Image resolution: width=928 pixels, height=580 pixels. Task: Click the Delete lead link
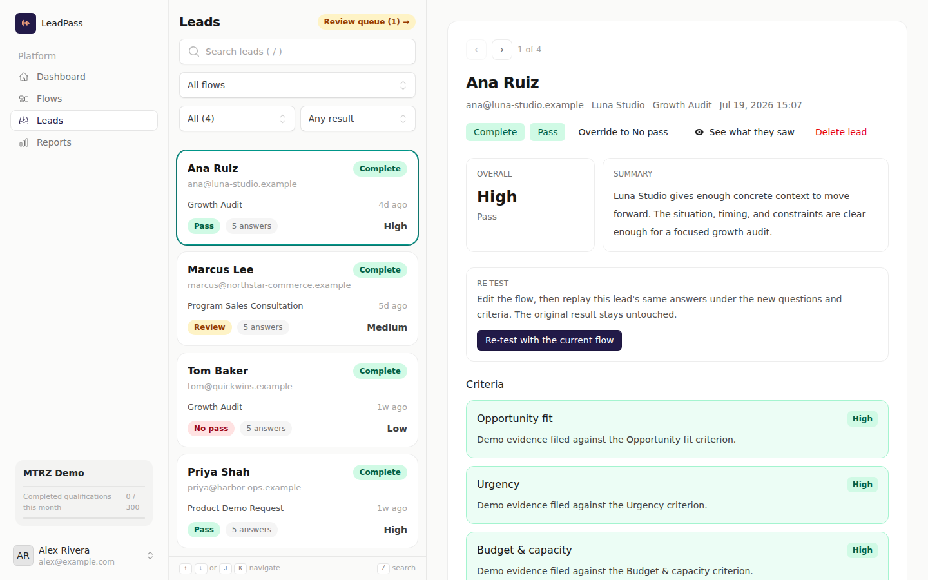(841, 132)
